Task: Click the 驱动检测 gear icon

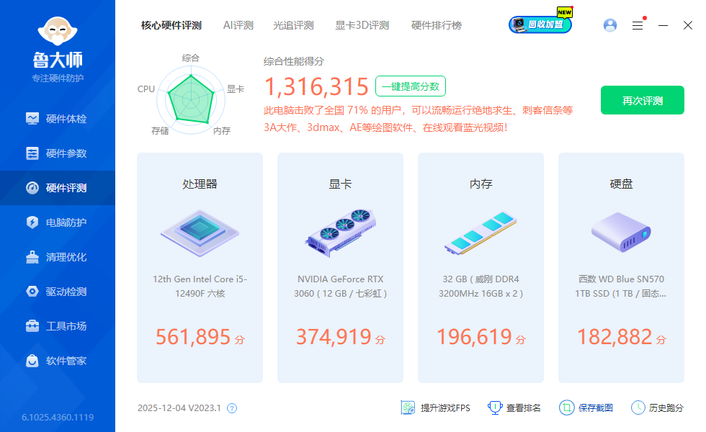Action: (x=32, y=292)
